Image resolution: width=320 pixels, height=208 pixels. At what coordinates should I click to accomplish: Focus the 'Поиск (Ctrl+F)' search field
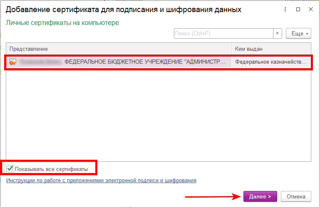tap(223, 33)
